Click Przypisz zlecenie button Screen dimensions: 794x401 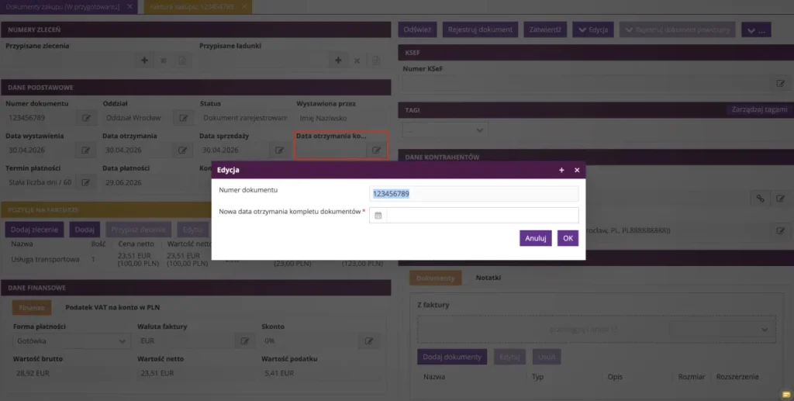[x=138, y=230]
